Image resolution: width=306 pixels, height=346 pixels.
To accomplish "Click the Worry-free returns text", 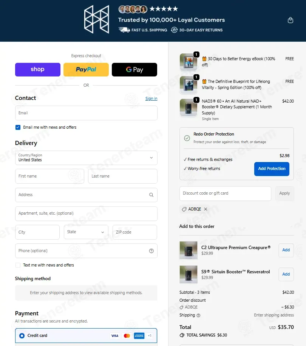I will [204, 168].
